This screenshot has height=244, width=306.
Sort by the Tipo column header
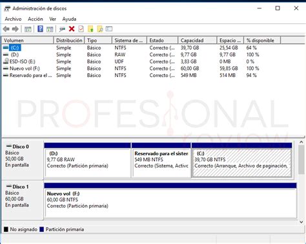98,40
